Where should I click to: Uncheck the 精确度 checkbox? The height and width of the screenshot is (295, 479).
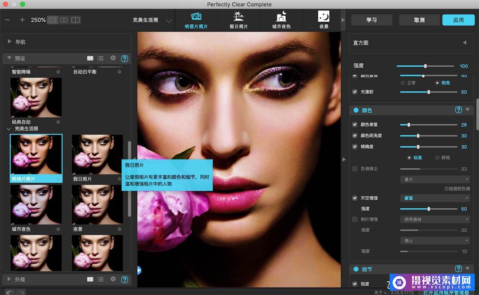(x=355, y=147)
